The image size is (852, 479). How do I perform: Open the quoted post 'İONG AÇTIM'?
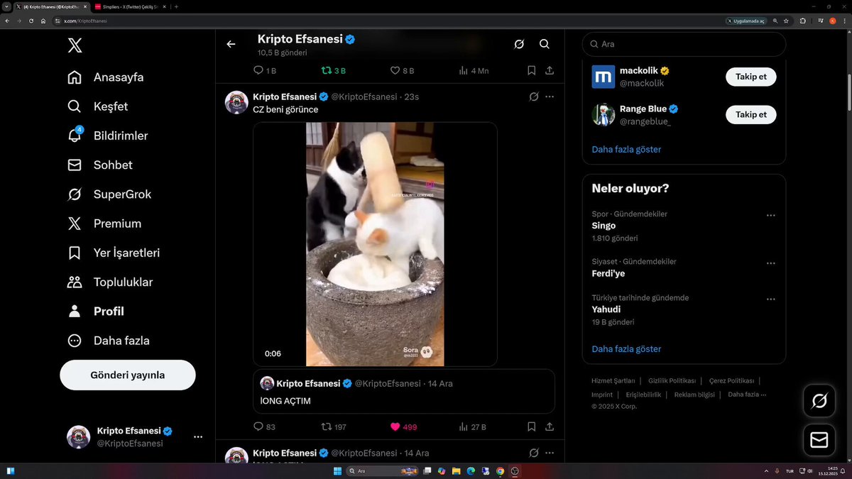404,392
